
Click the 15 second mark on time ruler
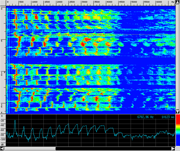tap(2, 105)
